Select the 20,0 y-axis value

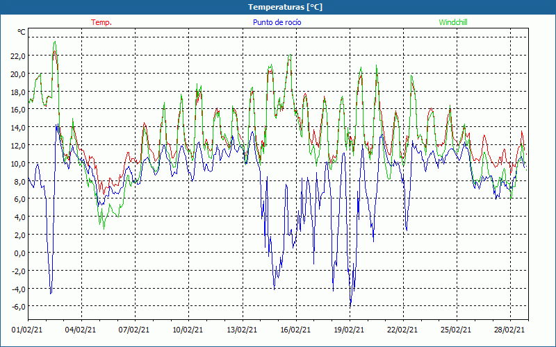[x=18, y=74]
